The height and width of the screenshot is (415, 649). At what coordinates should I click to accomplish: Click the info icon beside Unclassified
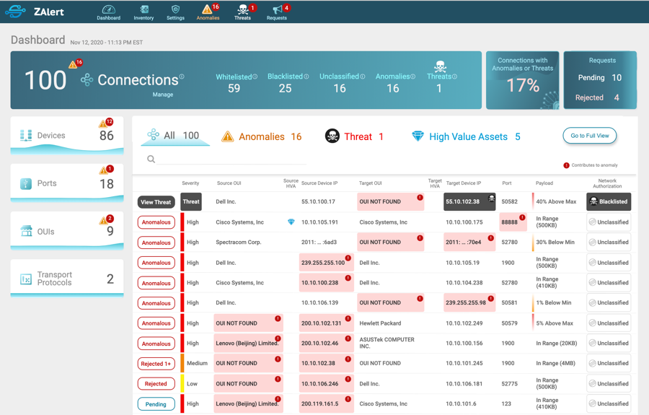(363, 77)
